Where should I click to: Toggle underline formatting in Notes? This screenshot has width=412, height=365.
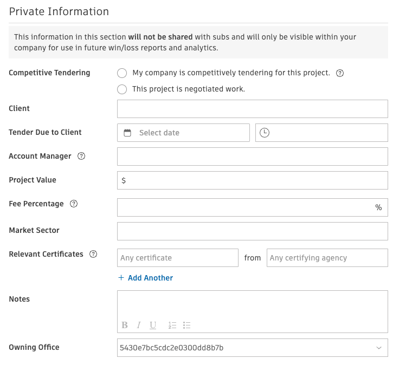pos(153,325)
